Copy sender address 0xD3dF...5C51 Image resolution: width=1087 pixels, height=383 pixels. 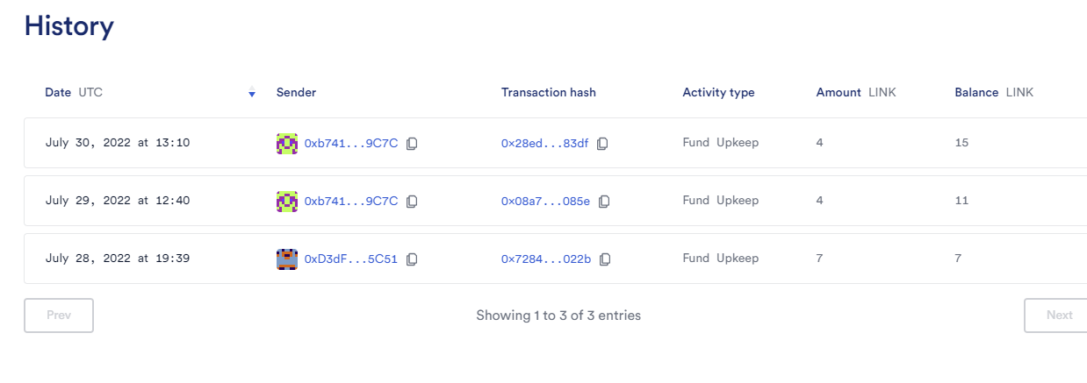412,259
